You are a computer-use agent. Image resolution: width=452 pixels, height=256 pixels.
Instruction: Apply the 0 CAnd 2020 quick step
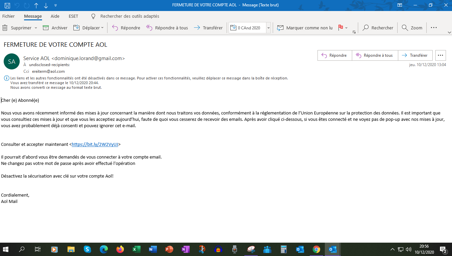247,28
